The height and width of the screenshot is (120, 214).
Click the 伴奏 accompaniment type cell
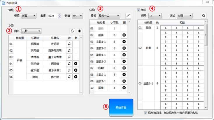coord(20,60)
